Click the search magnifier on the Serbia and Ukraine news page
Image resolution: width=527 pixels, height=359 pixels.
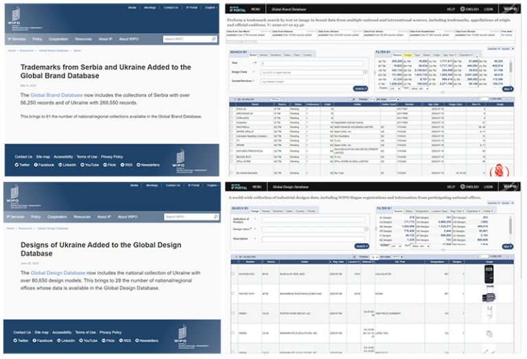click(214, 39)
